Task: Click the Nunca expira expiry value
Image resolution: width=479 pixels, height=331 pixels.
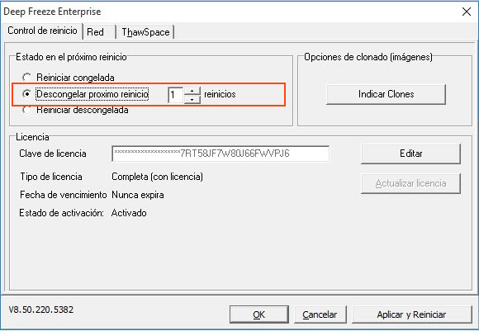Action: point(138,195)
